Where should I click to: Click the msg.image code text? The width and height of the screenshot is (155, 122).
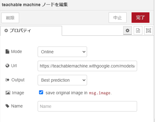[100, 93]
